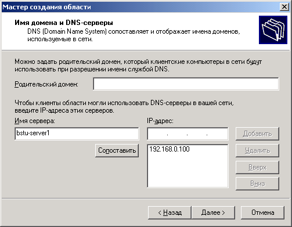292x227 pixels.
Task: Go back with the Назад button
Action: point(170,212)
